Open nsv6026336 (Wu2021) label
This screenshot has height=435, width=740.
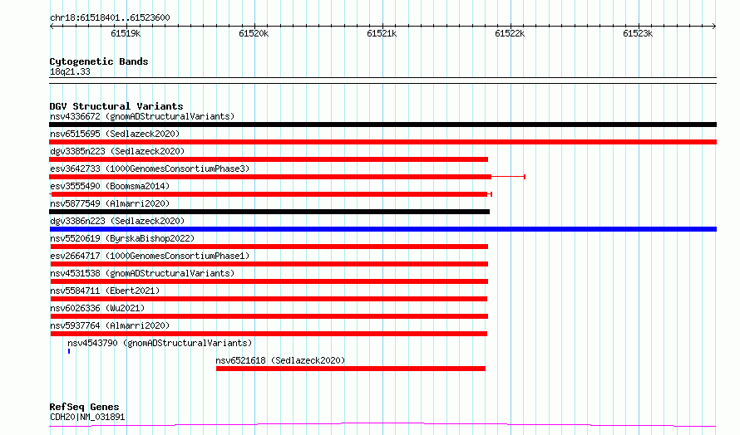point(97,308)
